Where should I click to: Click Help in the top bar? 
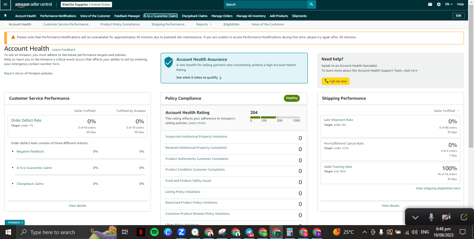tap(460, 5)
